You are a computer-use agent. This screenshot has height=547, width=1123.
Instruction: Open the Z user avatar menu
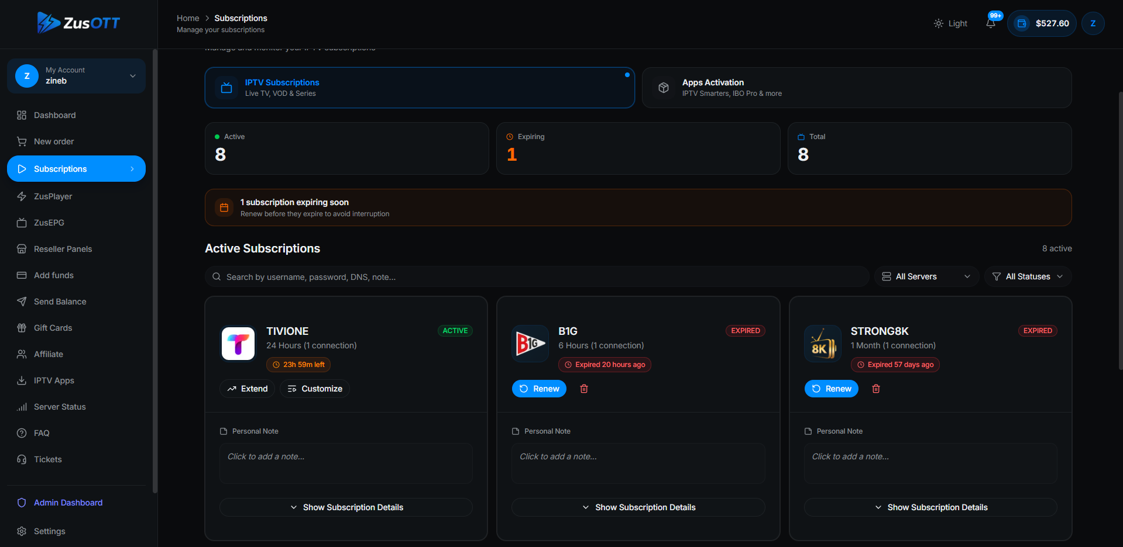click(x=1093, y=23)
